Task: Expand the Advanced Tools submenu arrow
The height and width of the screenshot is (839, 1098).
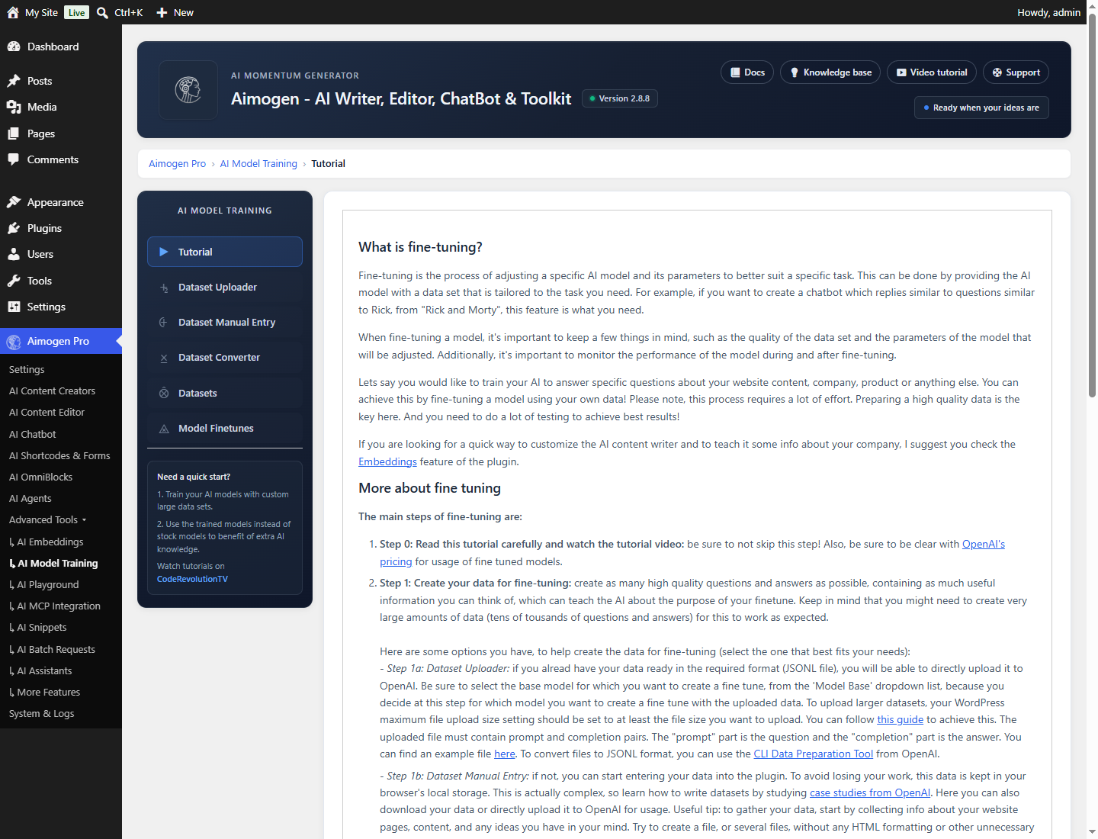Action: click(84, 520)
